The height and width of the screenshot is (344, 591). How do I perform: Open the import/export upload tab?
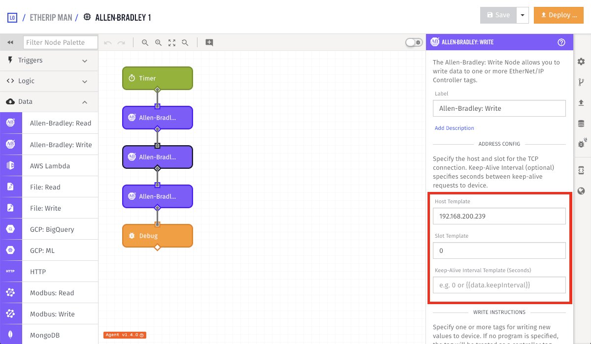pos(581,103)
